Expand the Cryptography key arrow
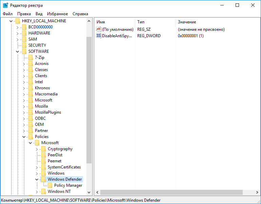This screenshot has width=261, height=204. (x=37, y=149)
